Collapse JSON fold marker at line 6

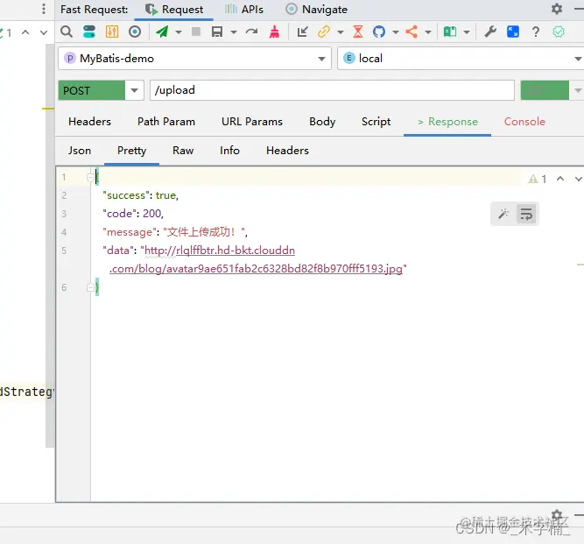(x=90, y=287)
